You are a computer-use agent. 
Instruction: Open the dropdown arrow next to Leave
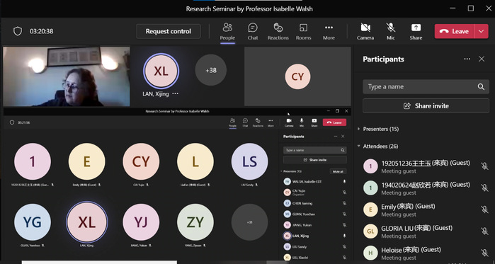(481, 31)
